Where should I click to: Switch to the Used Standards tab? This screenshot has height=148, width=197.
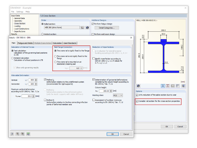coord(70,43)
